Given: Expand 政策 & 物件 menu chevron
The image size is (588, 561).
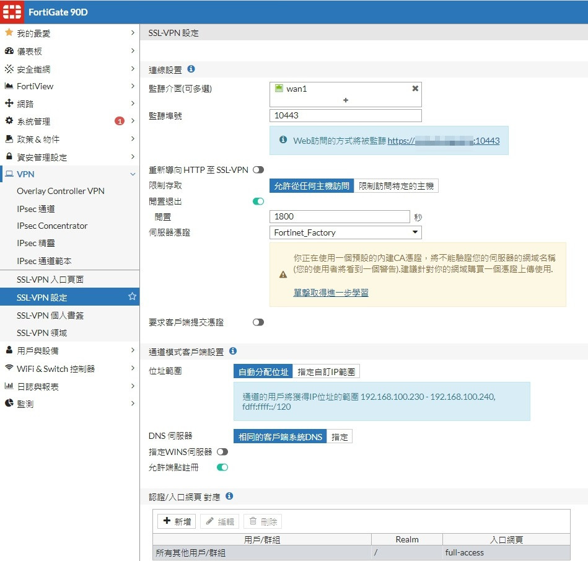Looking at the screenshot, I should 133,138.
